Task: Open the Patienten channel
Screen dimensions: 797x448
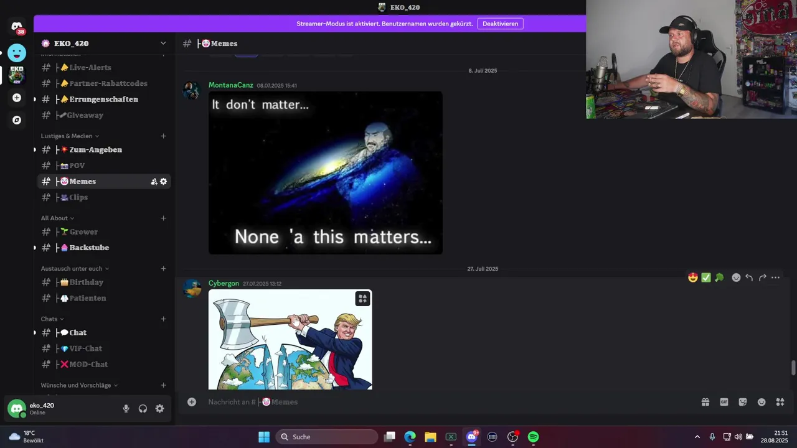Action: click(104, 298)
